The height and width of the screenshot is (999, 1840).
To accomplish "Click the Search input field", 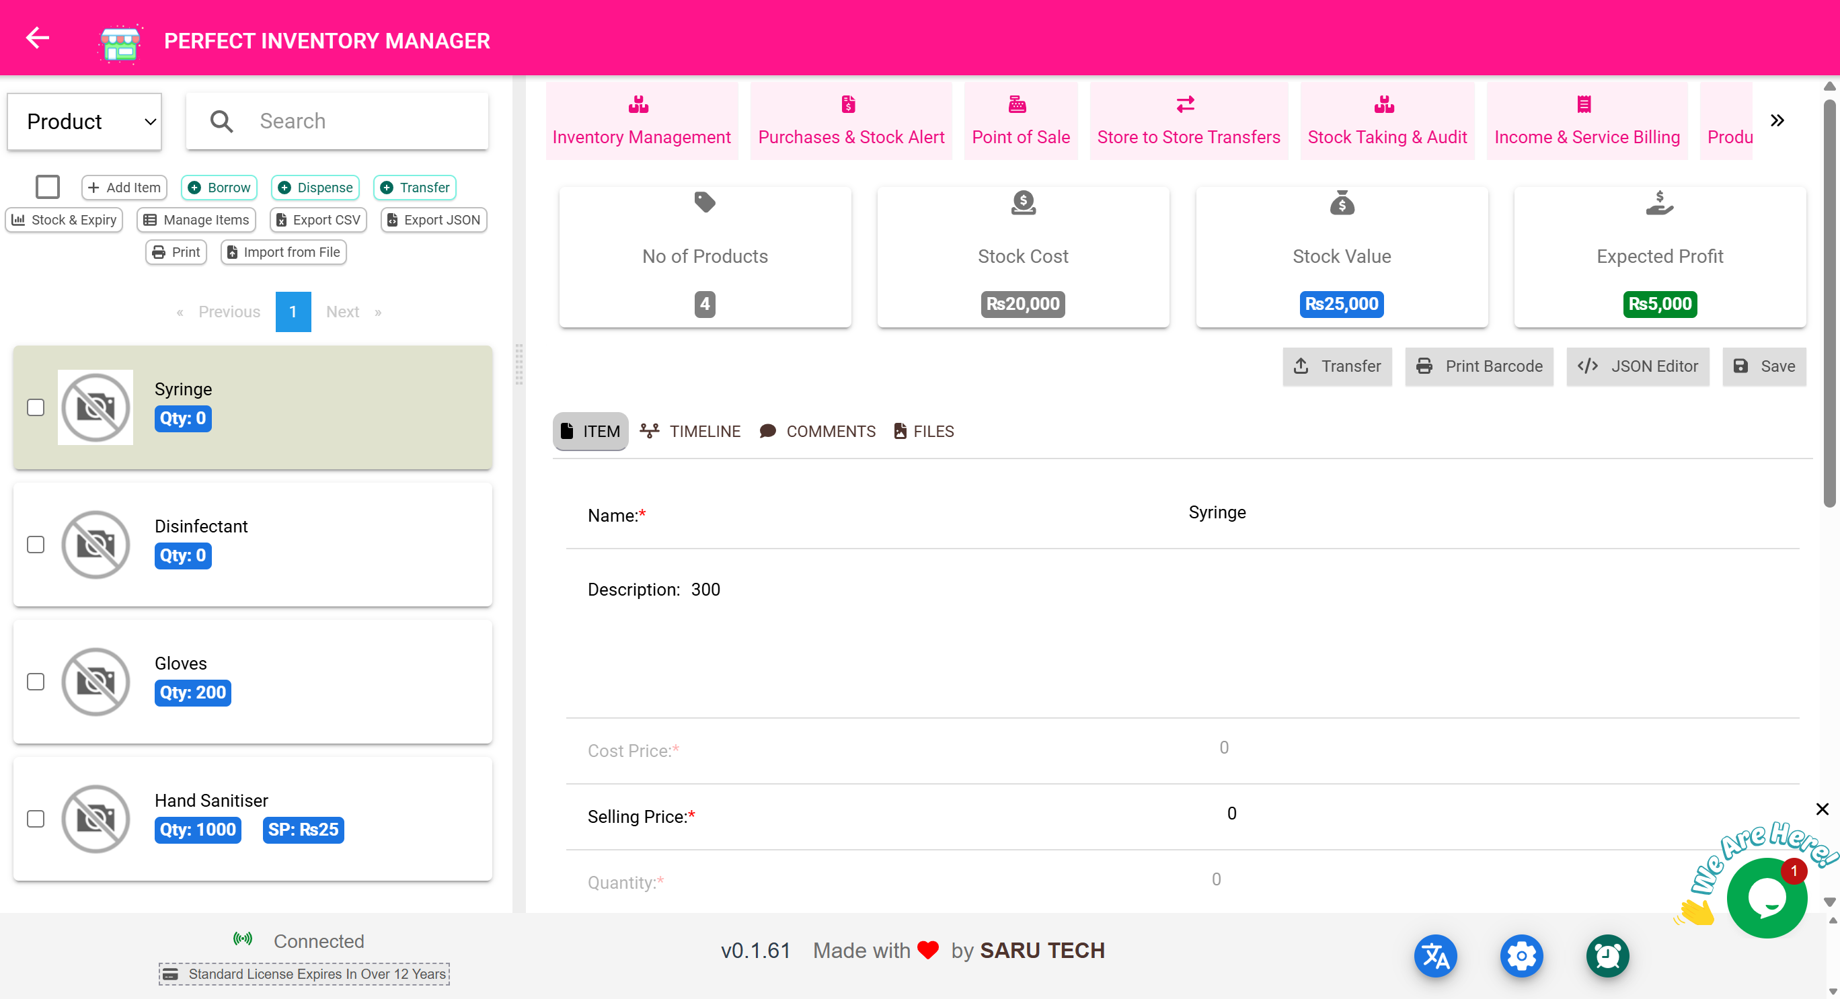I will [337, 121].
